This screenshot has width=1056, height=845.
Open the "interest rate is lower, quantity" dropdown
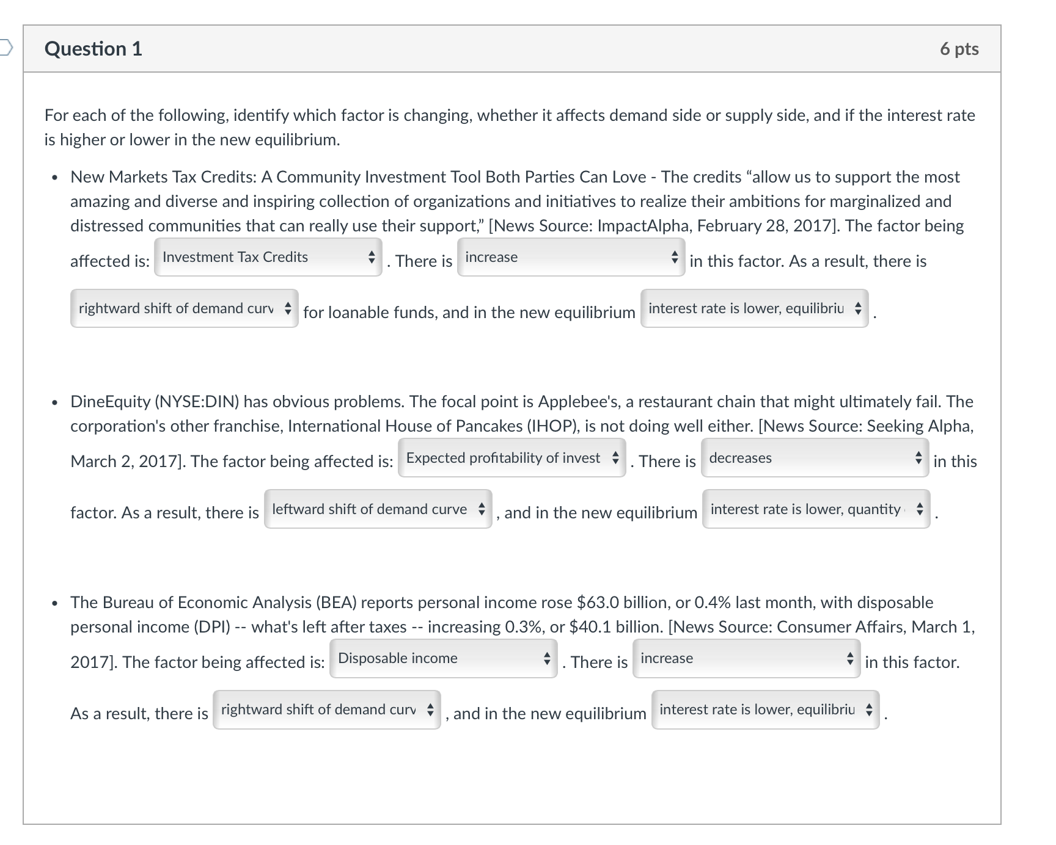[x=815, y=509]
